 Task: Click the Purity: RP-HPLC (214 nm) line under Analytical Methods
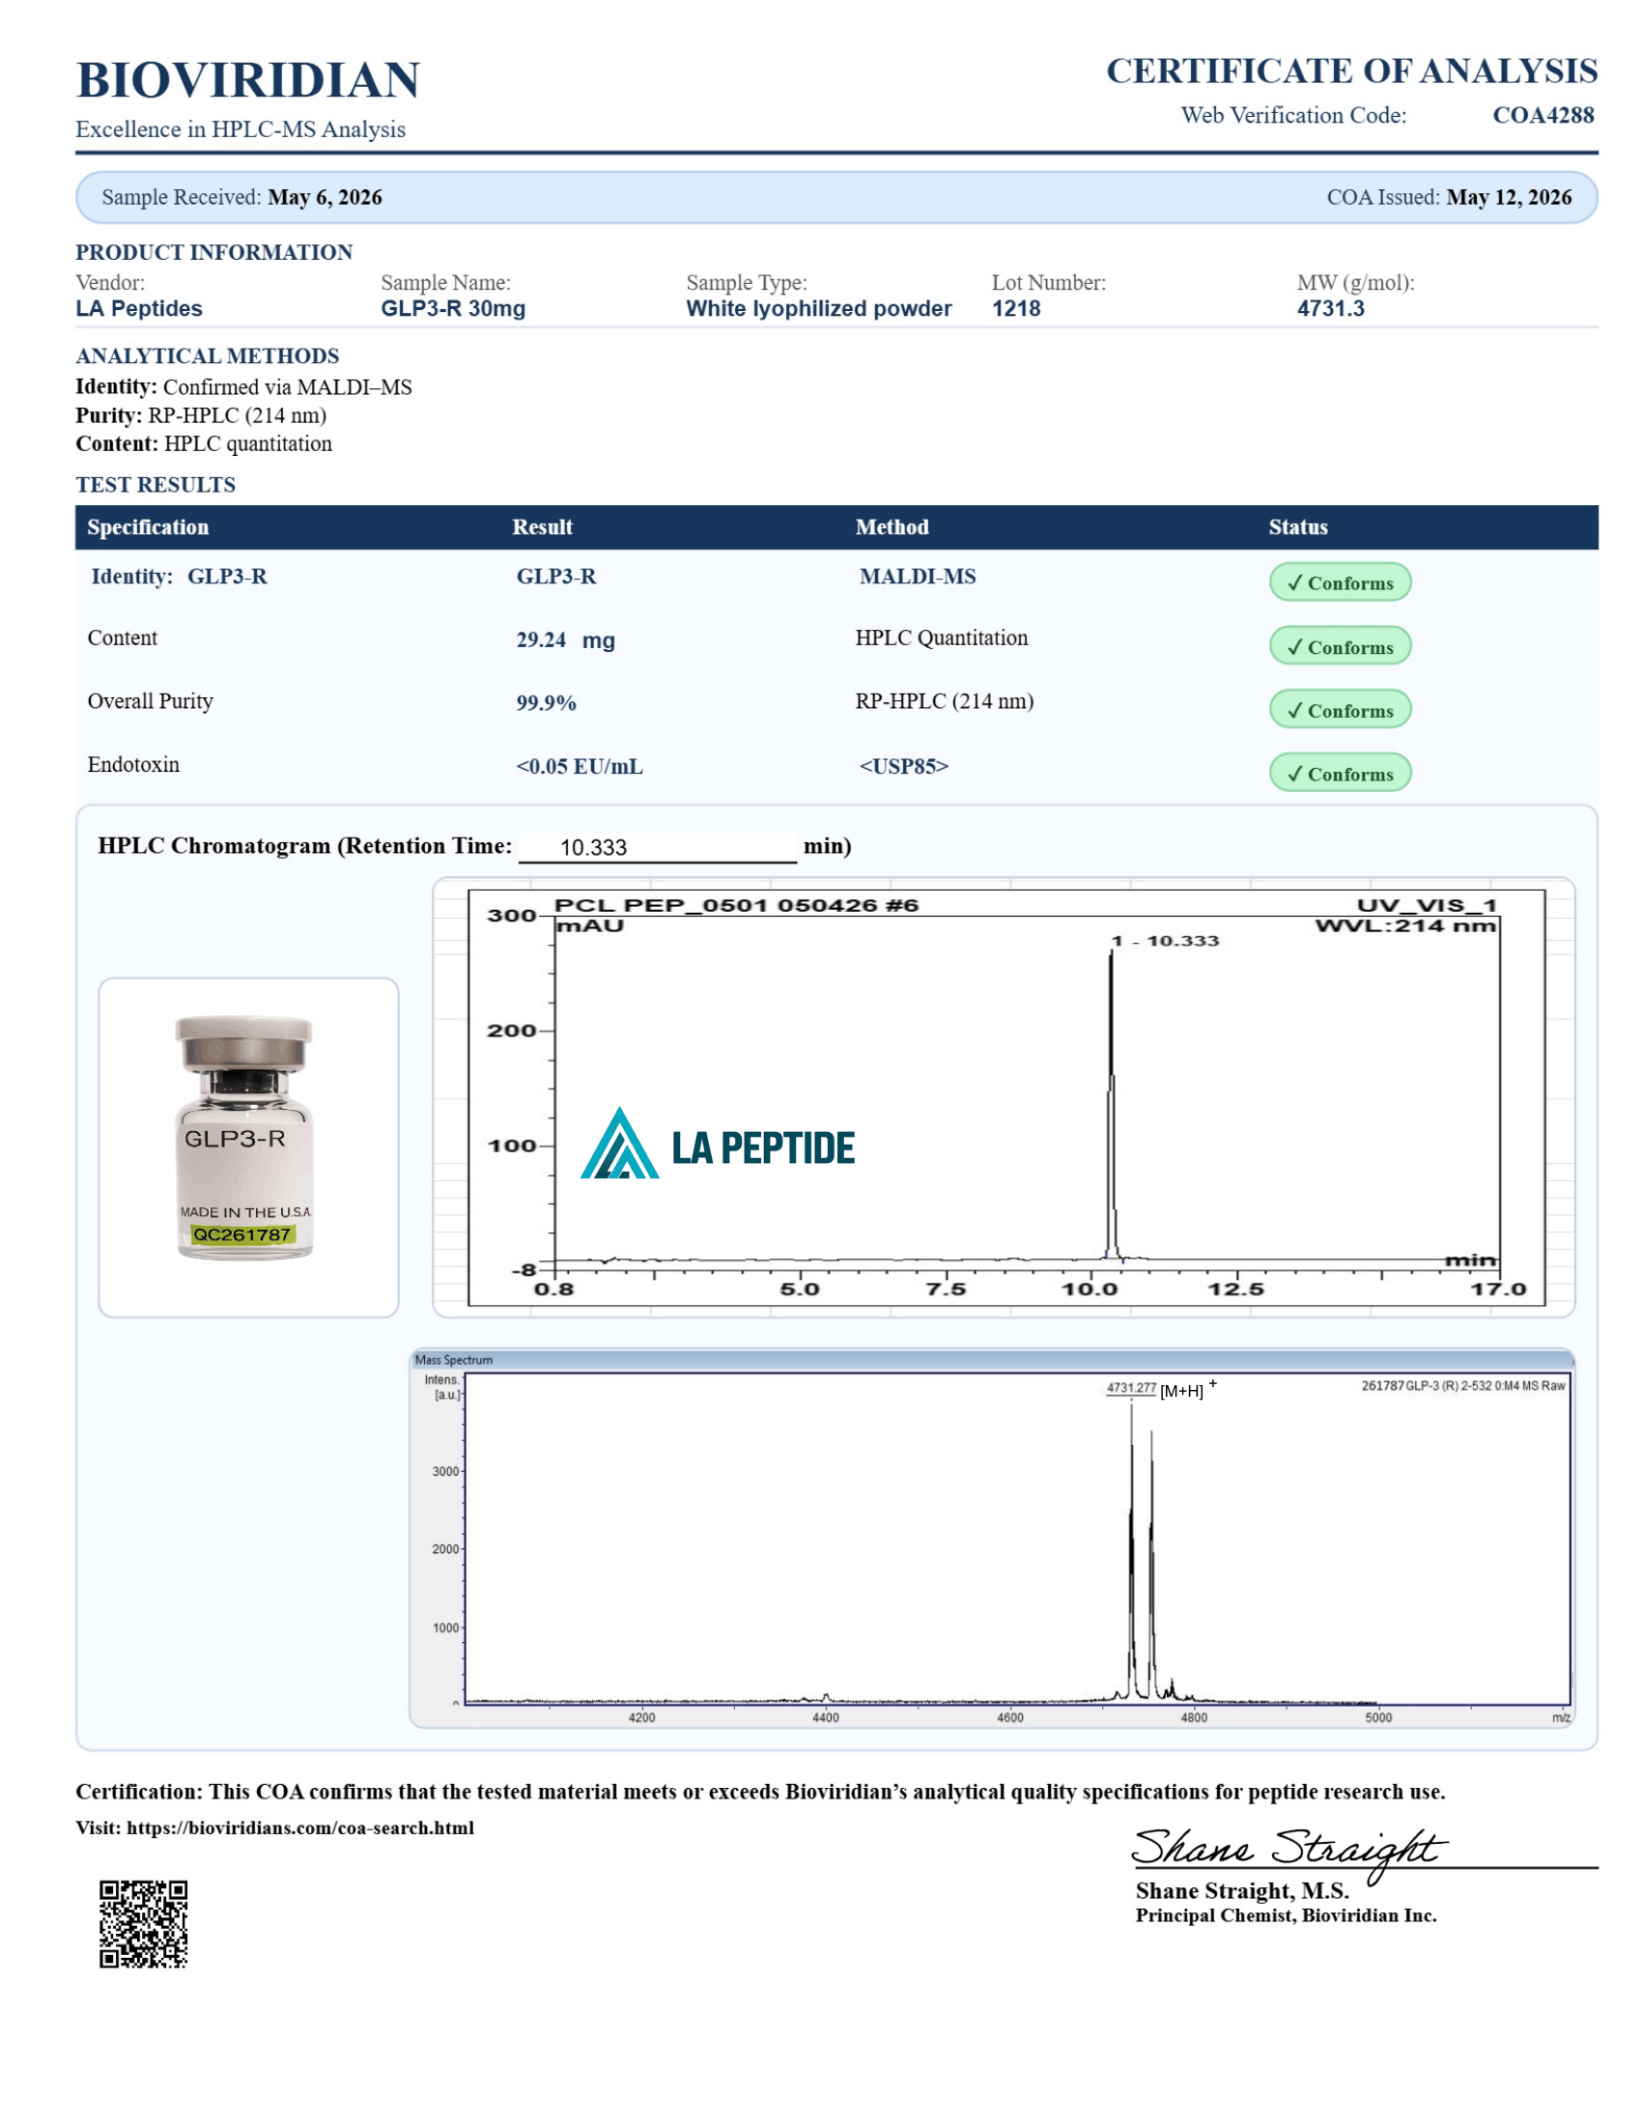click(x=201, y=415)
